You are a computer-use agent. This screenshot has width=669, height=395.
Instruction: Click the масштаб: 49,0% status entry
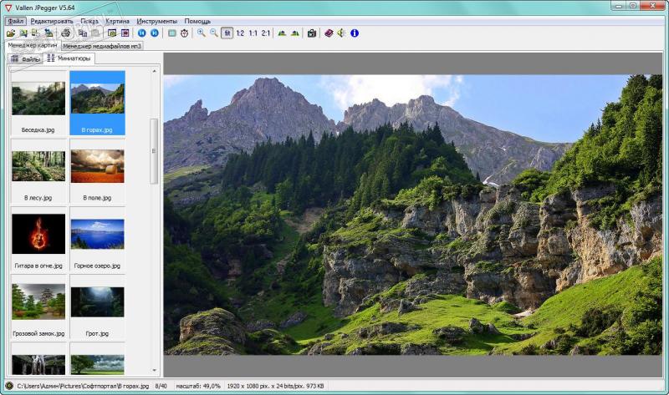pyautogui.click(x=198, y=386)
